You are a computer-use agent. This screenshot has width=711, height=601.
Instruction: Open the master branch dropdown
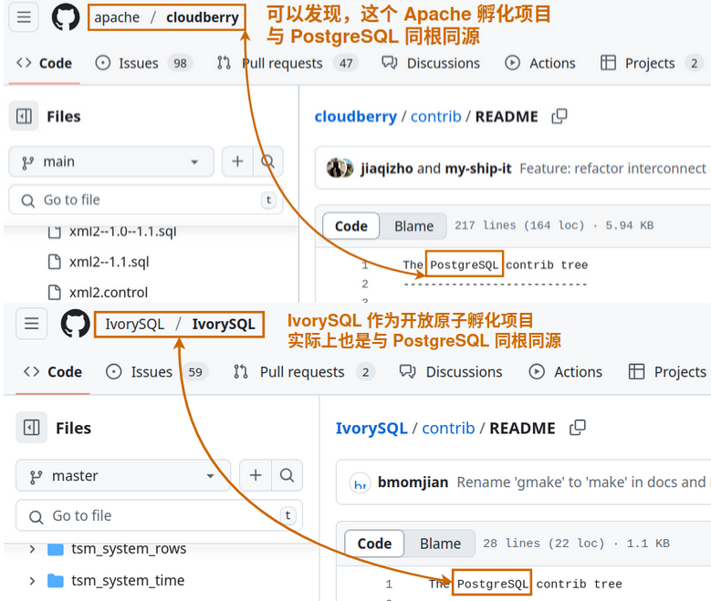pos(123,475)
